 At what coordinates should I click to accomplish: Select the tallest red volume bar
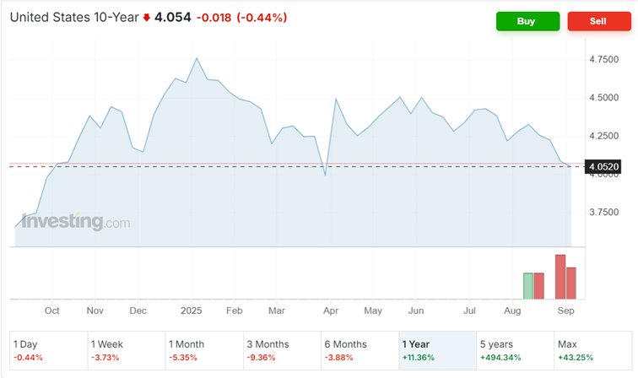tap(560, 277)
